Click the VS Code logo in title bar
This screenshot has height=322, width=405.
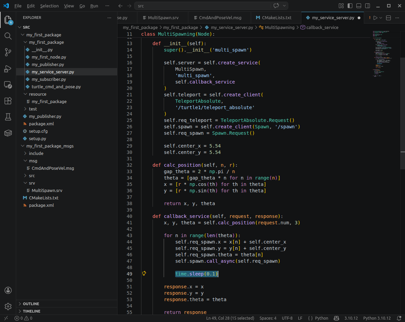coord(6,6)
